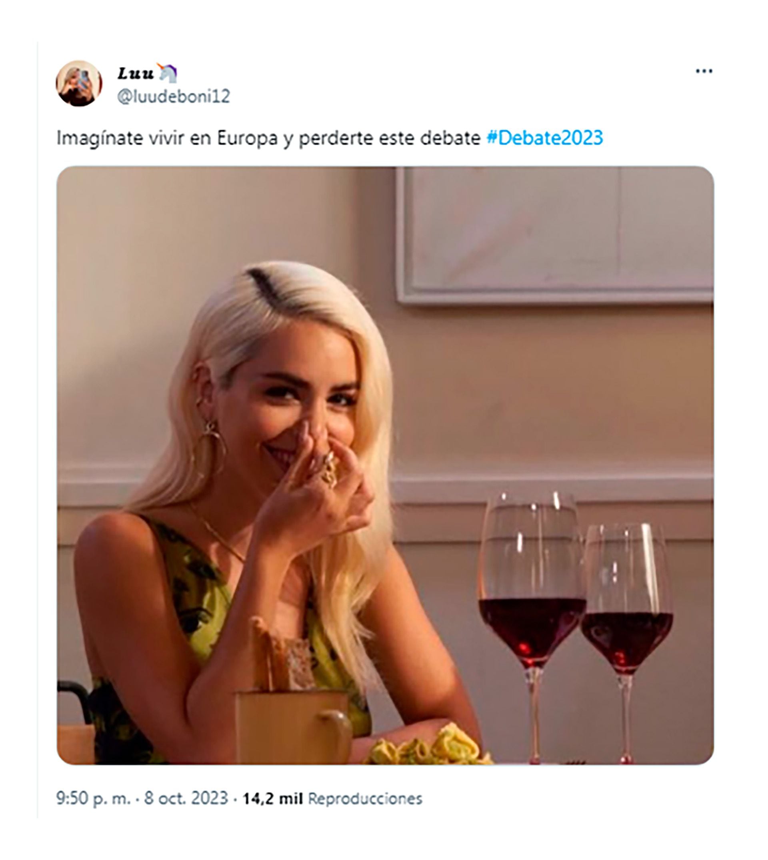Click the Luu profile avatar picture
The height and width of the screenshot is (860, 768).
coord(79,83)
